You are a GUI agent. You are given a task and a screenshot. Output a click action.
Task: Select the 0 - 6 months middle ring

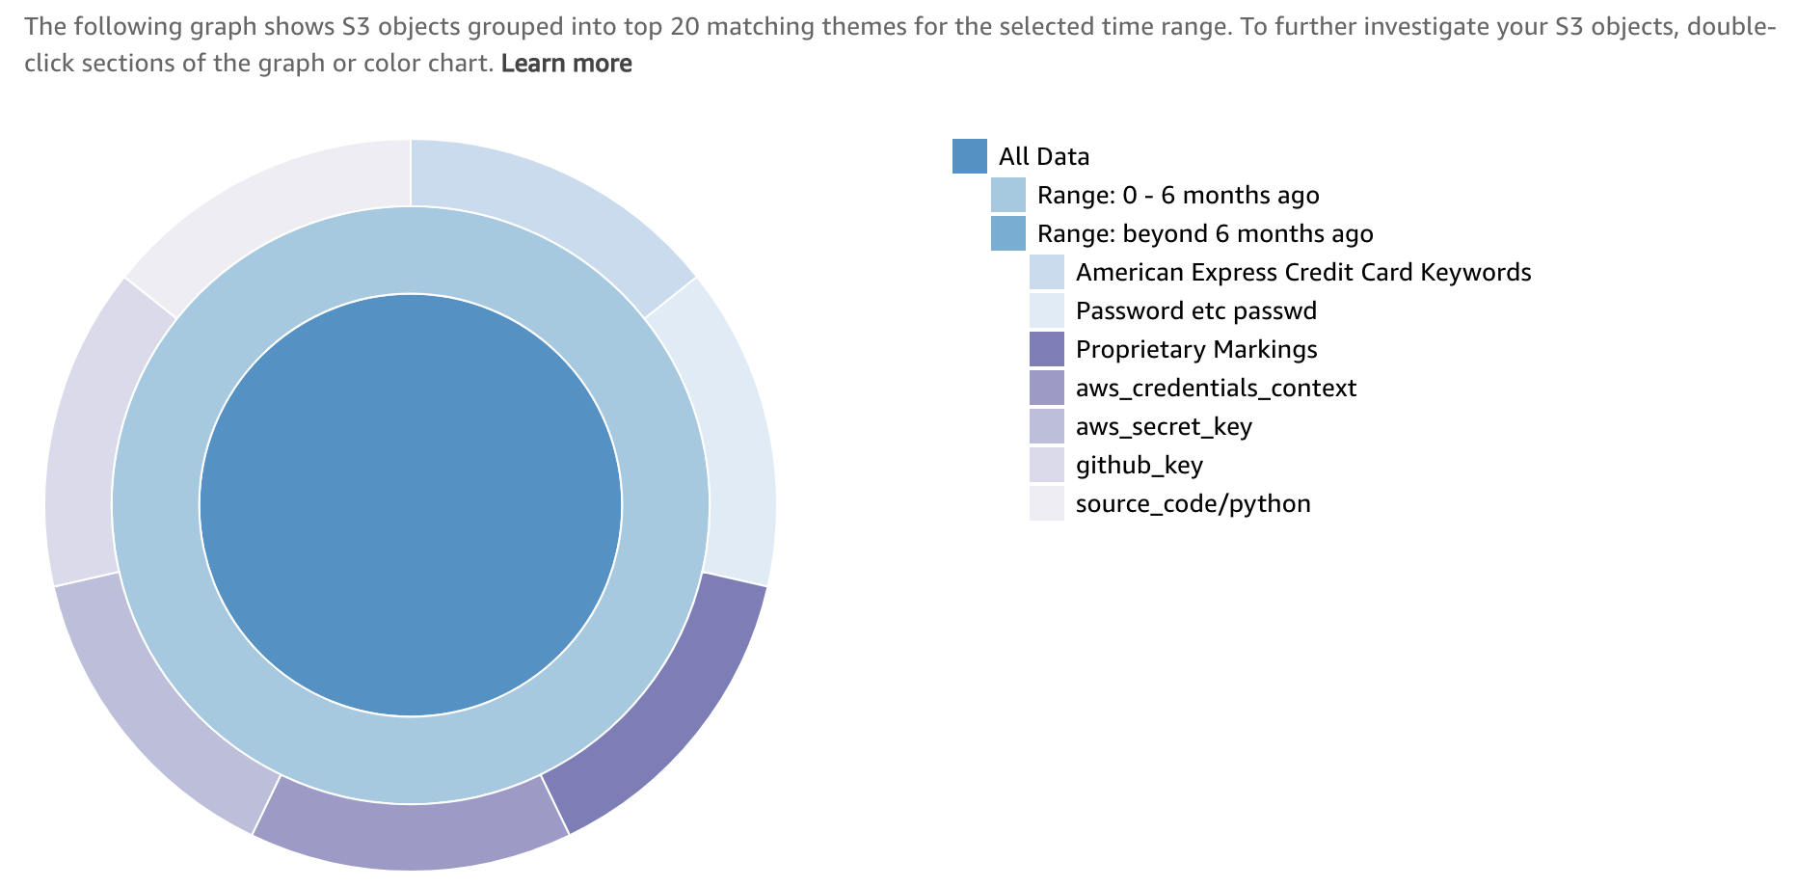coord(411,251)
